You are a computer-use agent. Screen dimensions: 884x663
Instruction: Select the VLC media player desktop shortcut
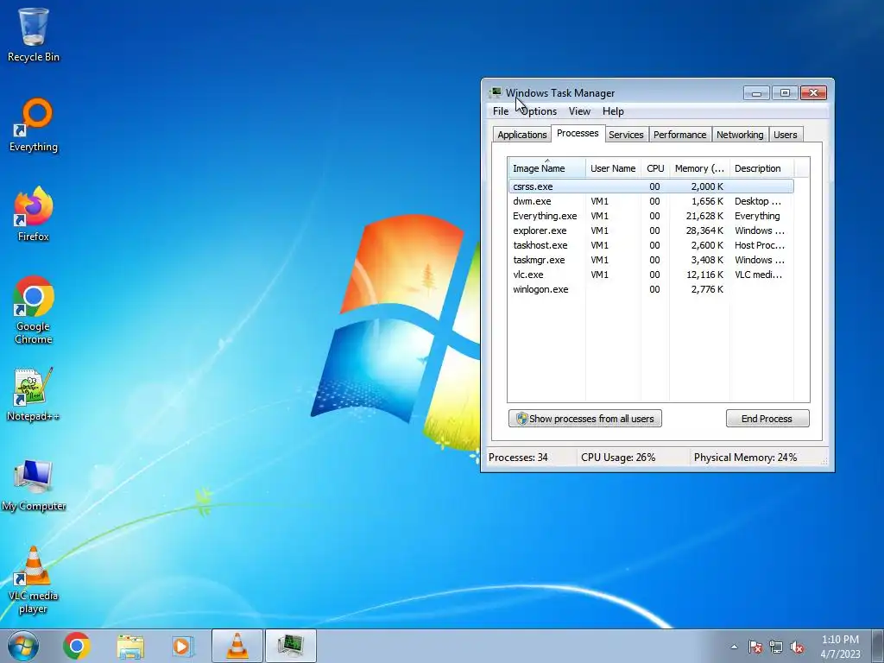pyautogui.click(x=34, y=581)
